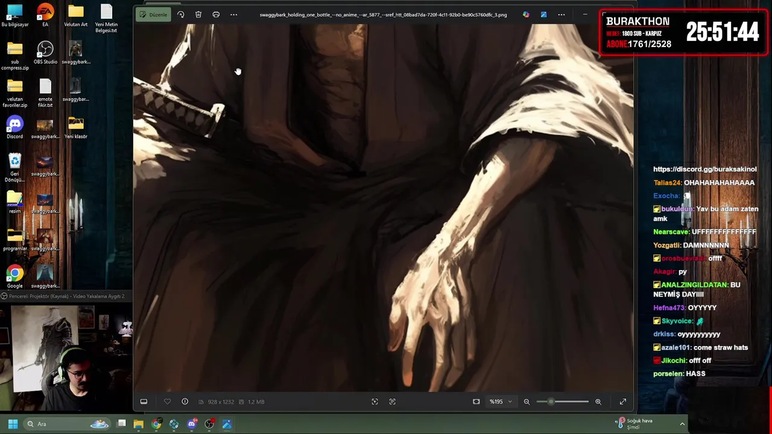Toggle the filmstrip icon at bottom-left of Photos
The width and height of the screenshot is (772, 434).
coord(144,401)
